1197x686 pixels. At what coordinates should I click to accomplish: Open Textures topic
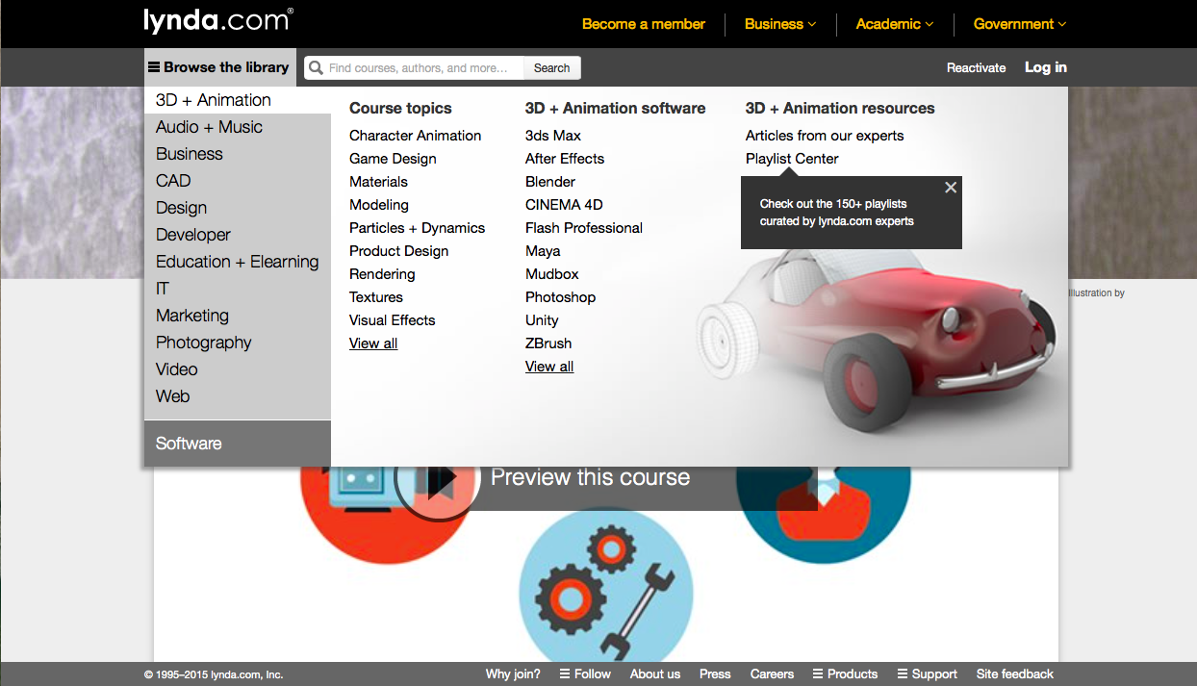[376, 297]
